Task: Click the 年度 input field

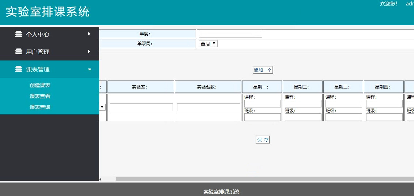Action: [x=230, y=34]
